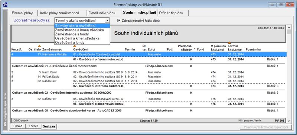Maximize the Firemní plány vzdělávání window
This screenshot has height=135, width=297.
click(281, 5)
